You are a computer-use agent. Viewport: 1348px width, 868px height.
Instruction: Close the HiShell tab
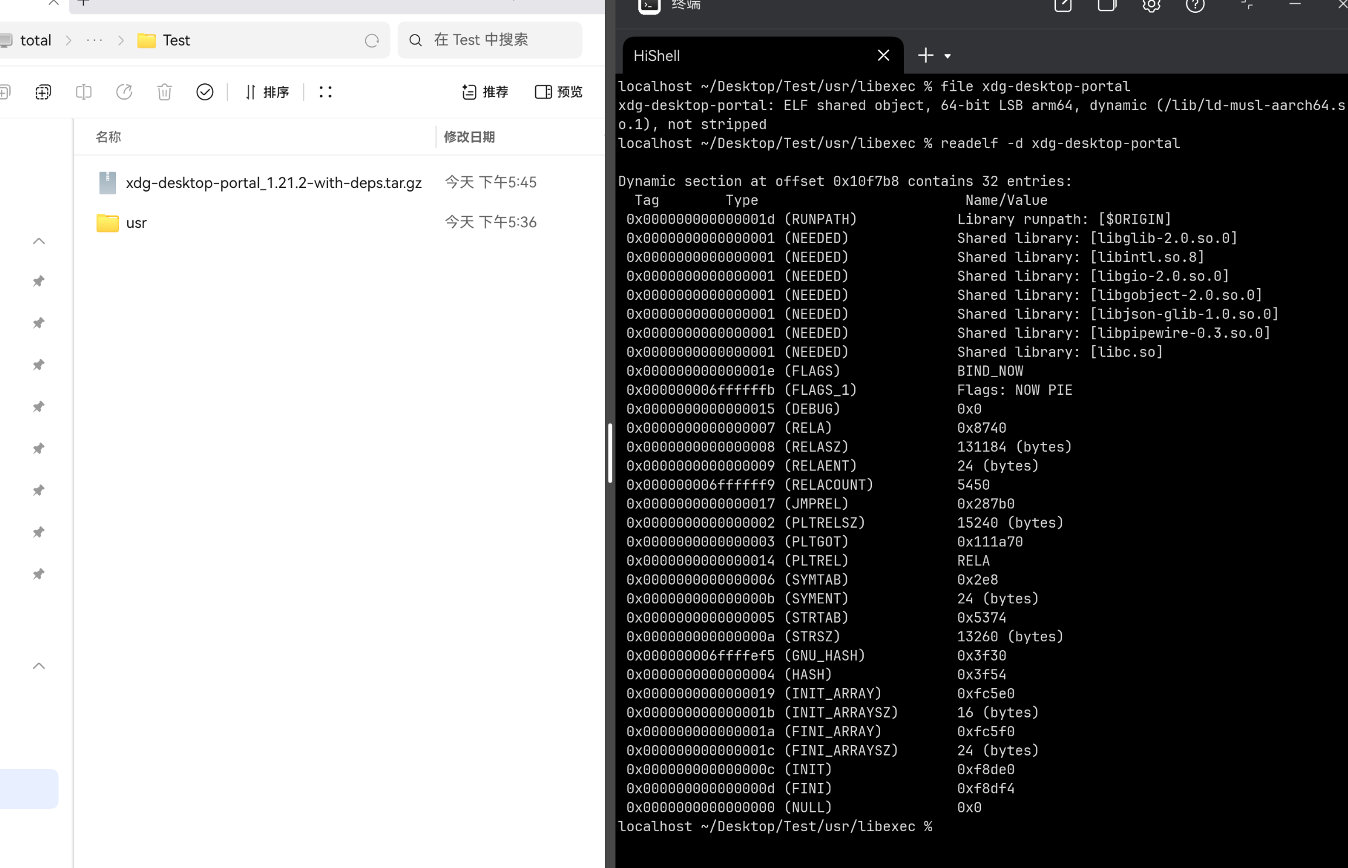click(884, 56)
